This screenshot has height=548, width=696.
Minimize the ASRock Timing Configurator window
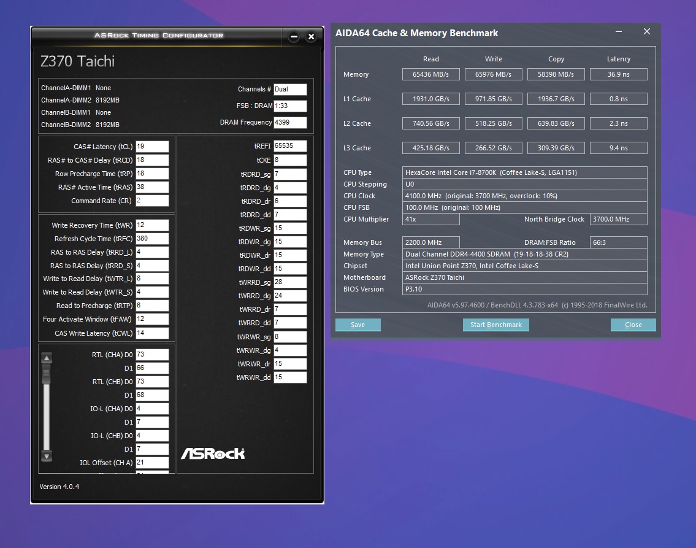pyautogui.click(x=294, y=37)
